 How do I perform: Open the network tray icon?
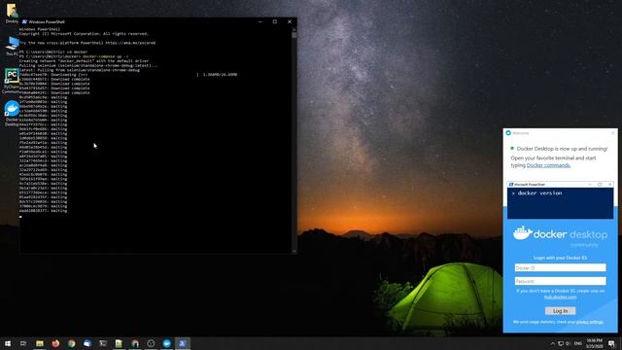click(561, 343)
